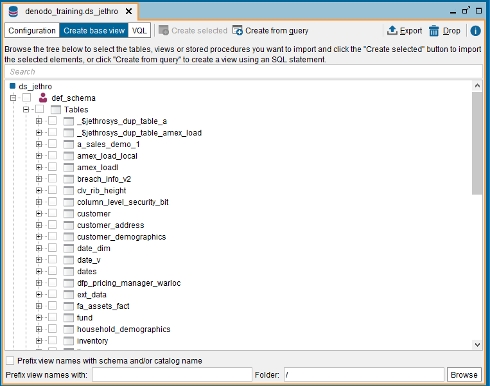Click the table icon beside household_demographics

(69, 329)
